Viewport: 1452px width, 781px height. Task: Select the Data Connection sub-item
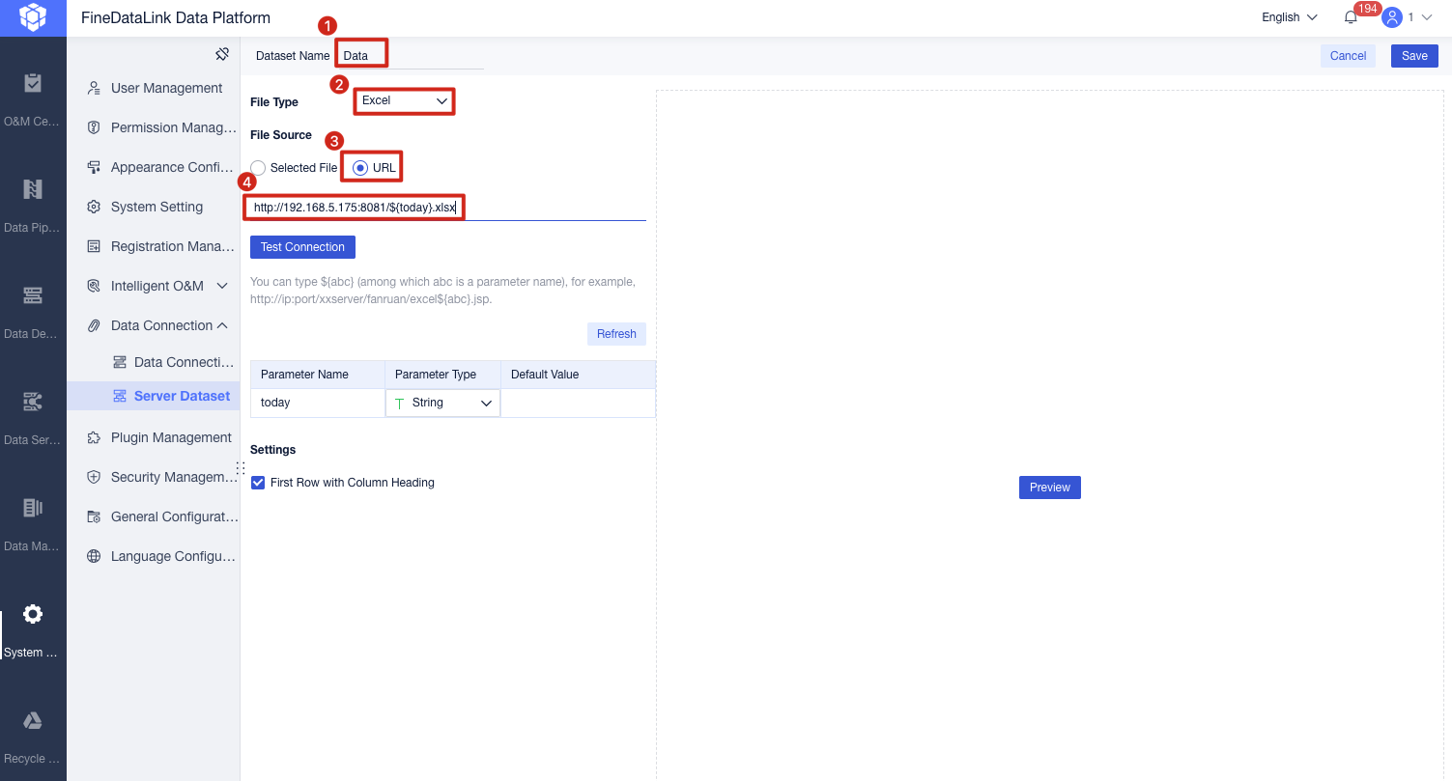[154, 362]
